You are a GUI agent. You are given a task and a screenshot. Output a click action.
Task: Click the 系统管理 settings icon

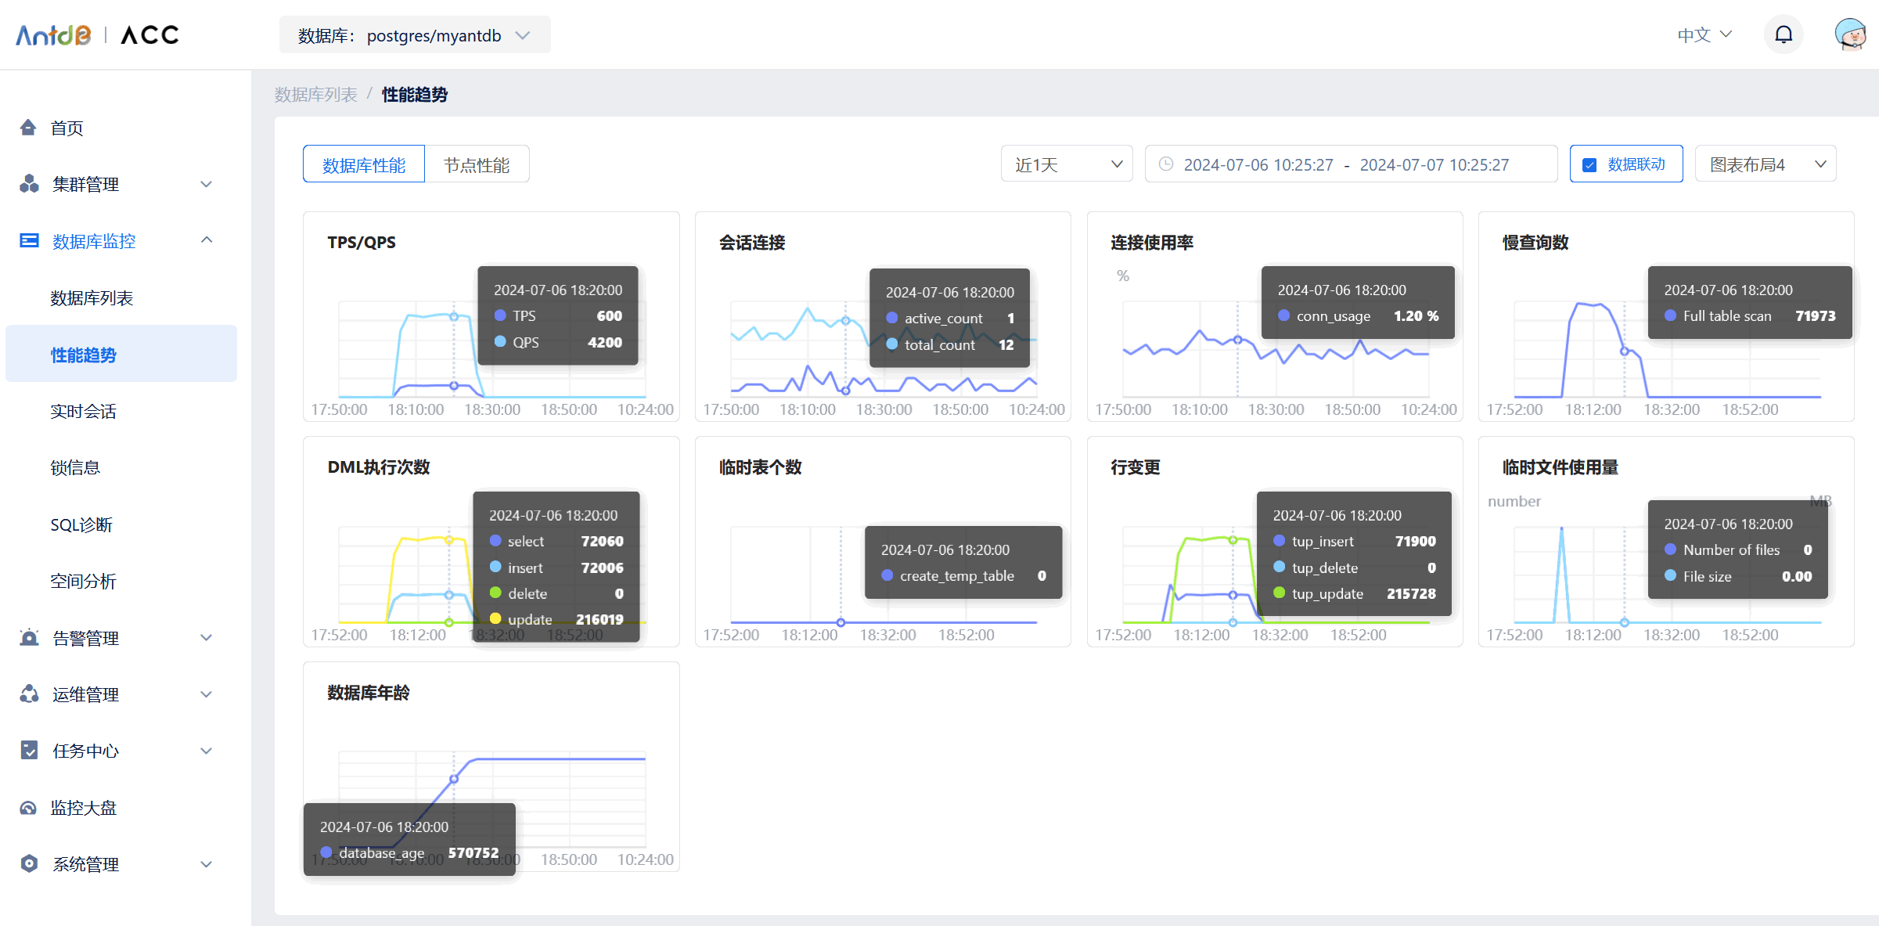coord(29,864)
